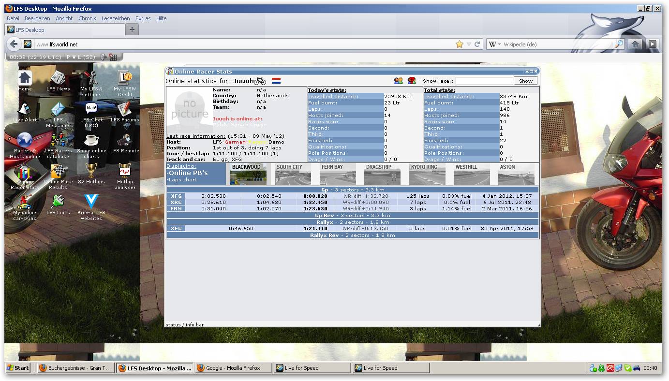Launch LFS Chat (IRC) icon
Screen dimensions: 669x381
pos(91,109)
